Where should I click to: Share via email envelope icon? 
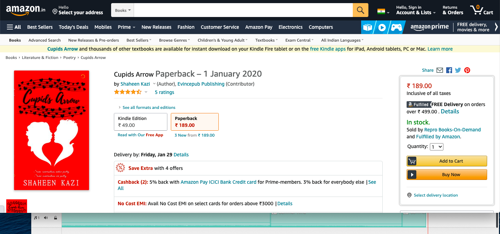point(440,70)
